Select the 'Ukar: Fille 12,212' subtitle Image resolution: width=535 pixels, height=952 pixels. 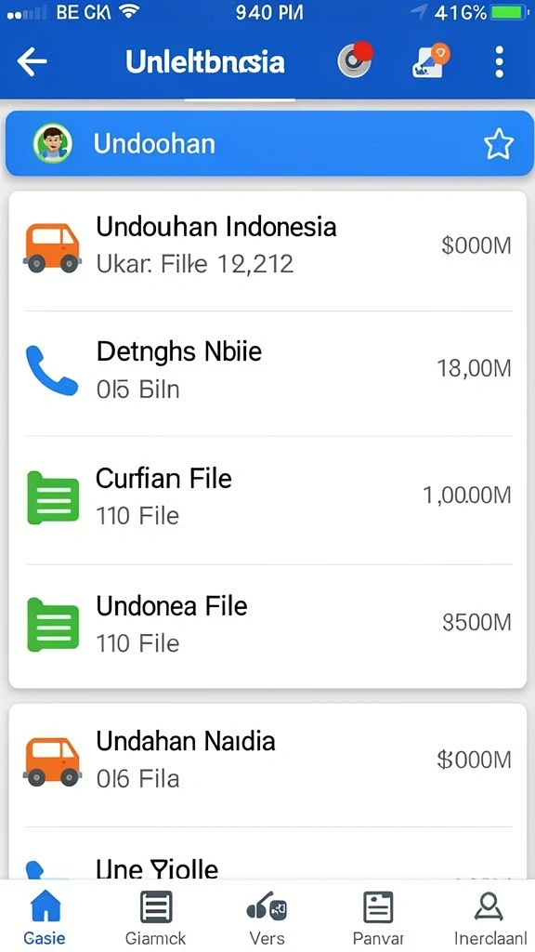tap(195, 264)
